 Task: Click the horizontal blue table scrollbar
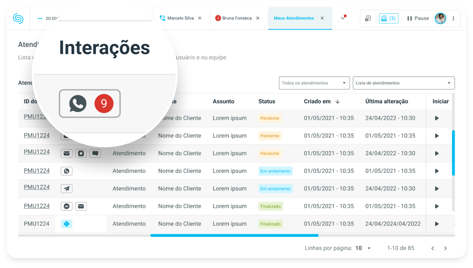coord(234,235)
